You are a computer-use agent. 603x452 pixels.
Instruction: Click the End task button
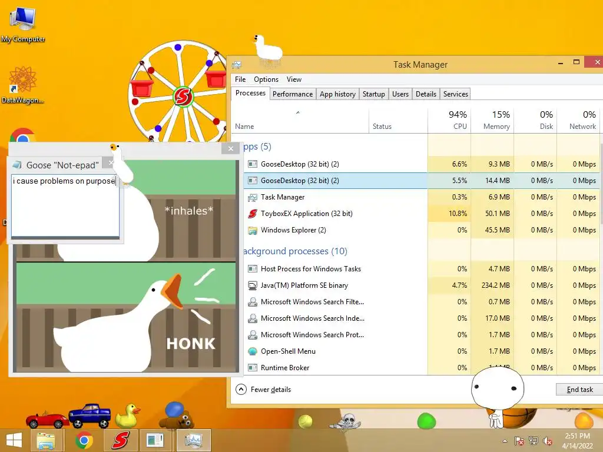pos(579,390)
